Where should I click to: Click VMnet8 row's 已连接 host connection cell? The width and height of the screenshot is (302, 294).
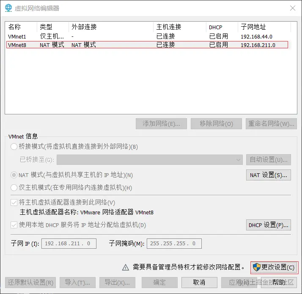click(x=166, y=45)
